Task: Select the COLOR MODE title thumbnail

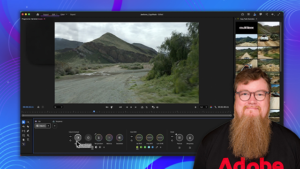Action: point(247,28)
